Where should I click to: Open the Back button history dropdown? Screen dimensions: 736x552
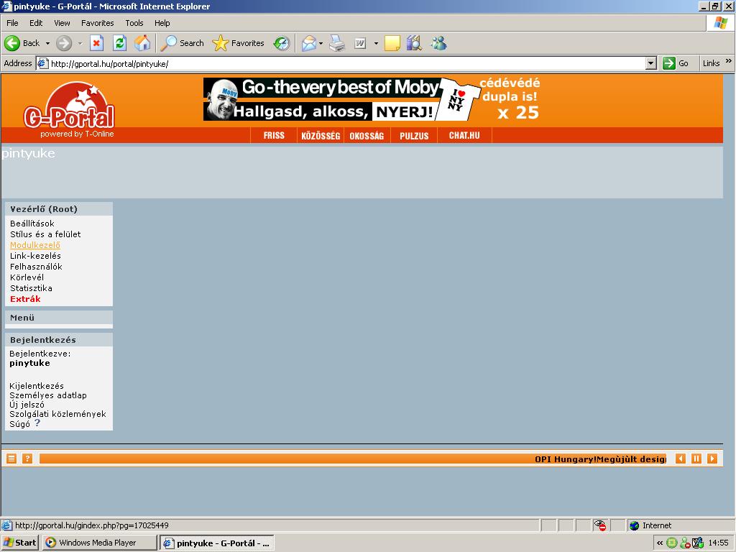[48, 43]
